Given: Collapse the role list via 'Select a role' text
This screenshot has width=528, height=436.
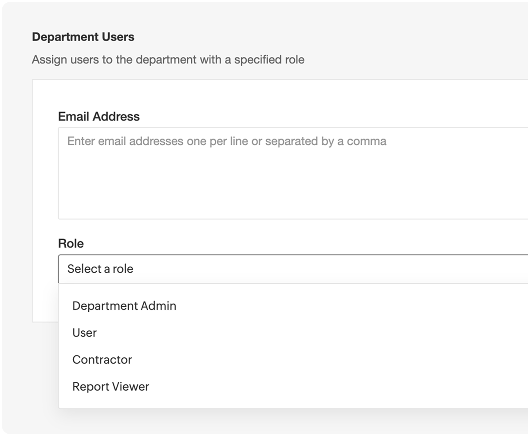Looking at the screenshot, I should click(x=100, y=269).
